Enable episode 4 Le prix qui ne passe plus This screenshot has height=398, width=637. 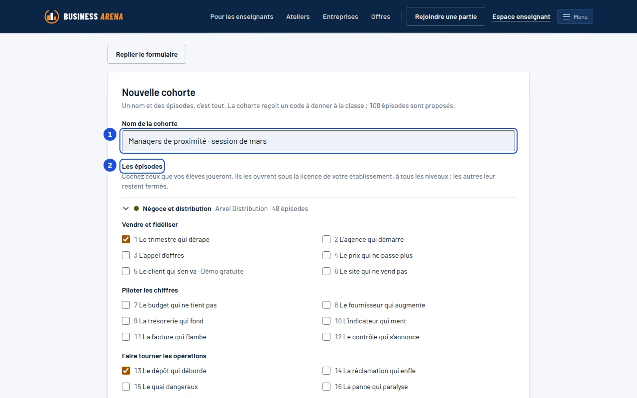[x=326, y=255]
